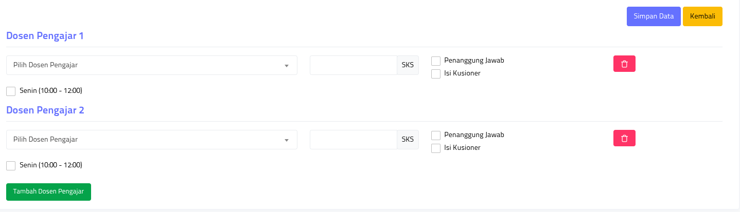Click dropdown arrow in Dosen Pengajar 2 select
Image resolution: width=740 pixels, height=212 pixels.
click(287, 140)
